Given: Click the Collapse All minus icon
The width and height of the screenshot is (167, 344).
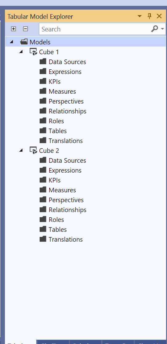Looking at the screenshot, I should [26, 29].
